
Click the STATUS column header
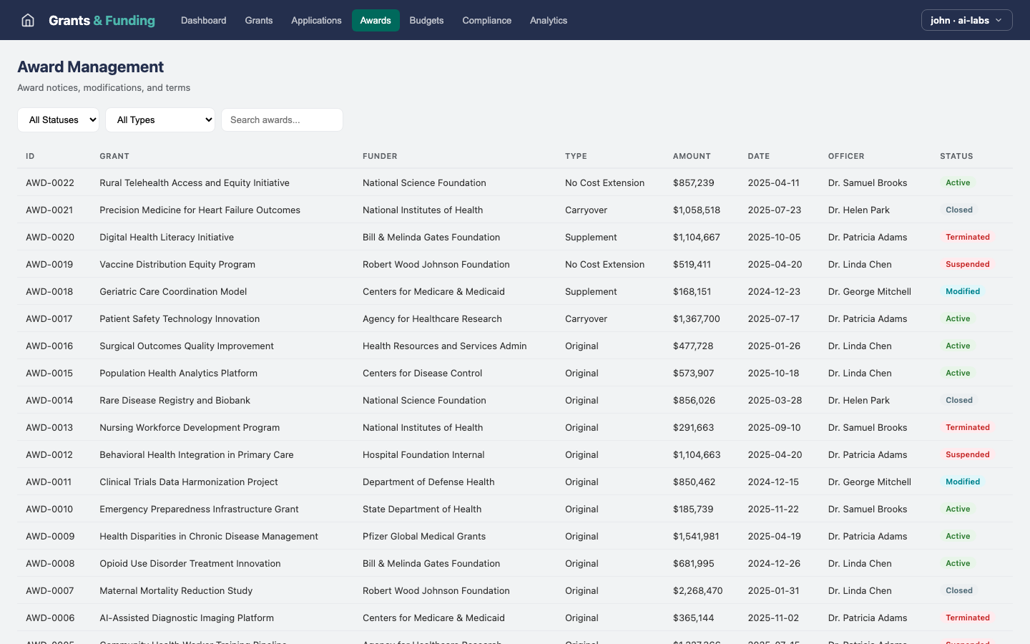coord(956,156)
